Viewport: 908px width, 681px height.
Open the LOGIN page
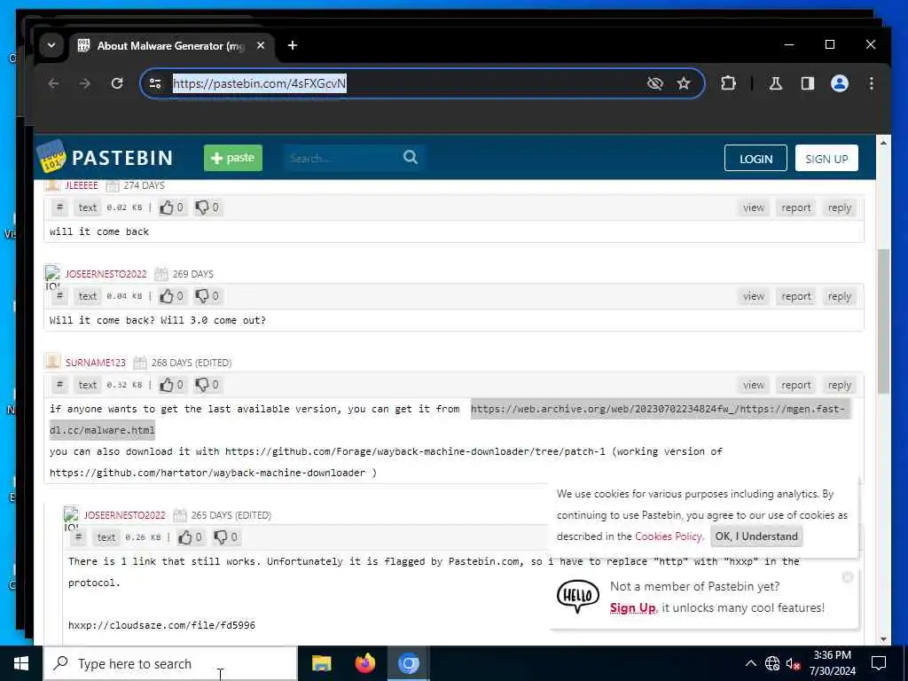755,158
